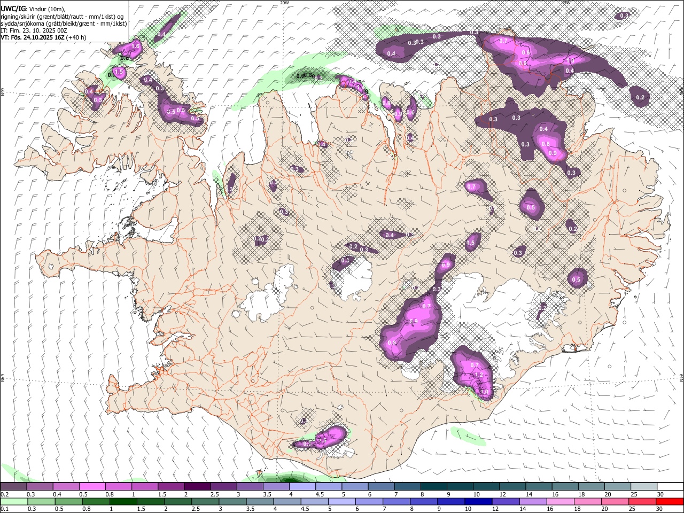The height and width of the screenshot is (513, 684).
Task: Click the 'UWC/IG: Vindur (10m),' title text
Action: click(33, 9)
